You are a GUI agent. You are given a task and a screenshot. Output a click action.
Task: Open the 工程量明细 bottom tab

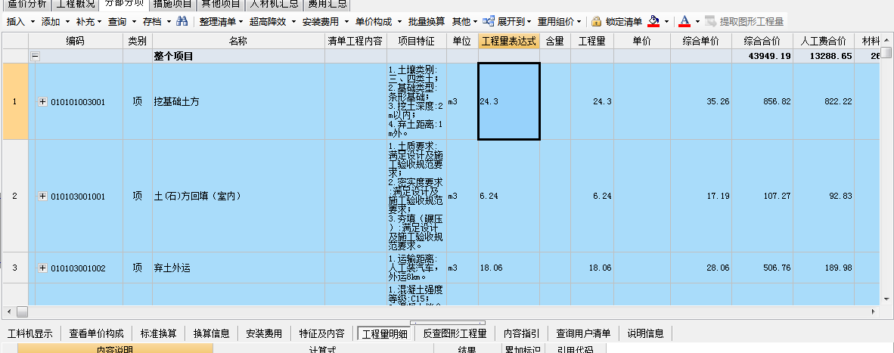tap(385, 333)
